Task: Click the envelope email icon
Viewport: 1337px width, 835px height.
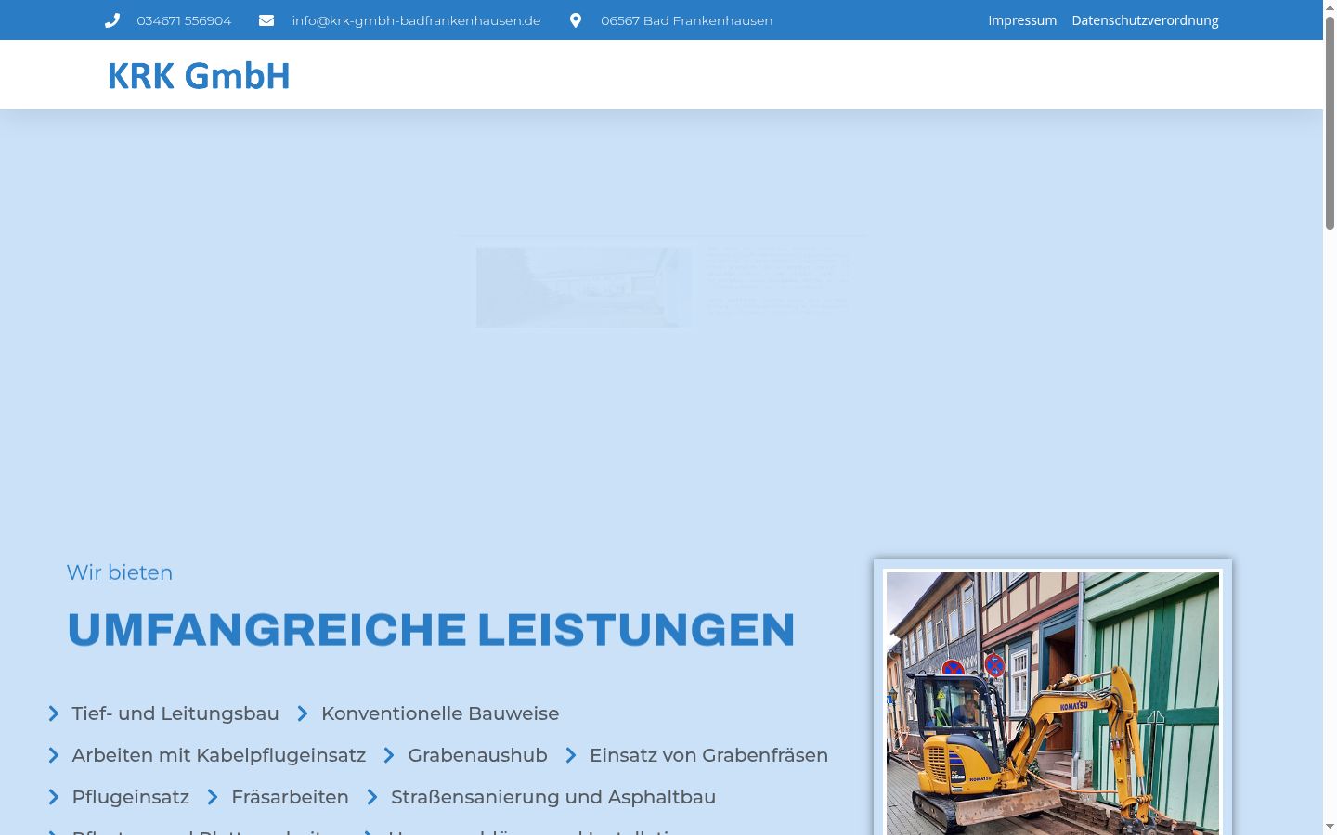Action: point(266,20)
